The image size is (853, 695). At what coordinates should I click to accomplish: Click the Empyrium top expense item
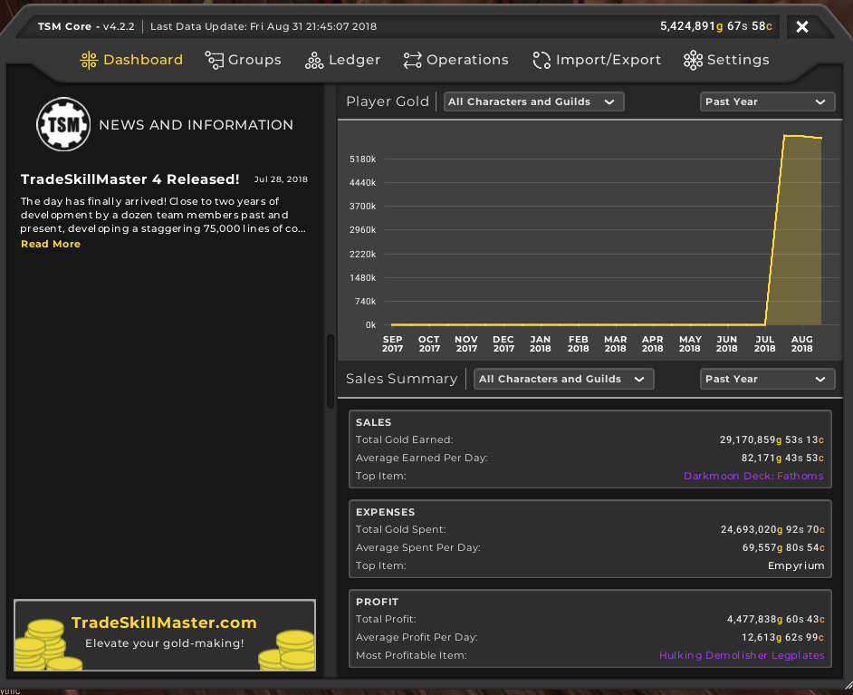tap(796, 565)
